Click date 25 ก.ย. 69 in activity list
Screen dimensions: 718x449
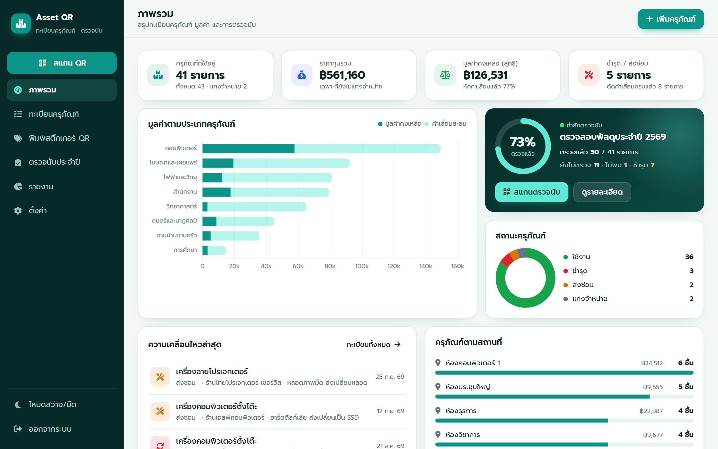click(x=390, y=377)
